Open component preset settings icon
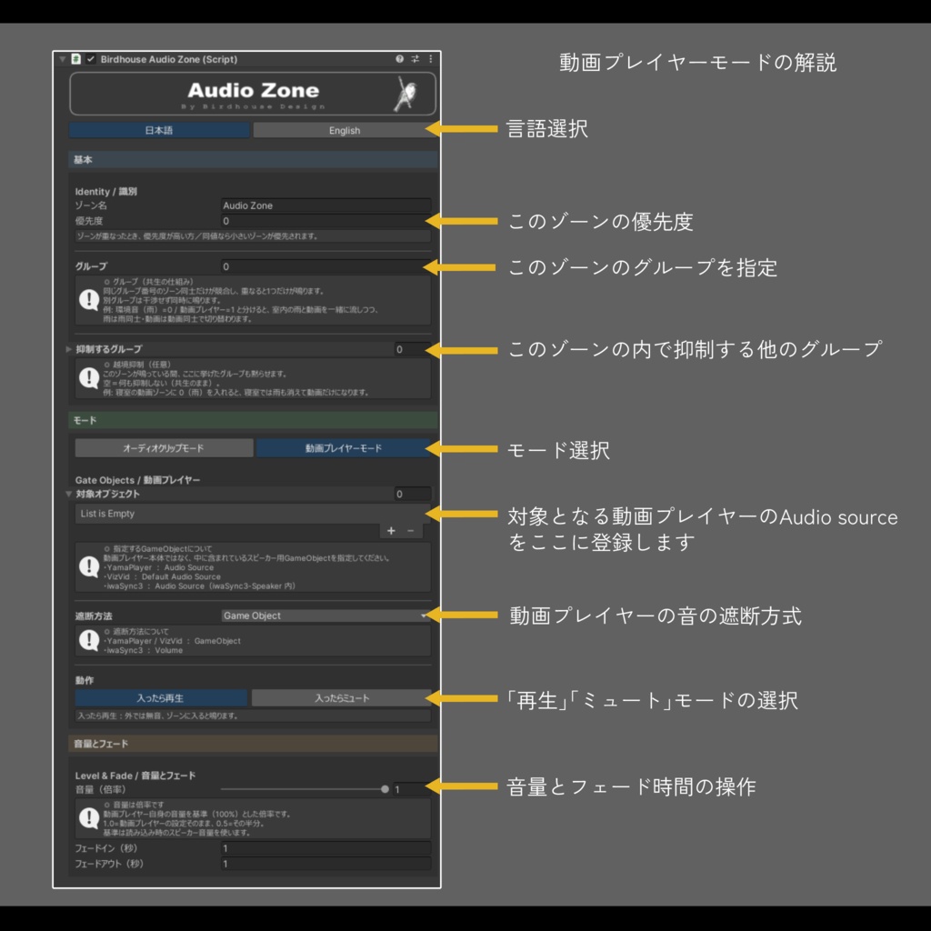 click(x=415, y=59)
